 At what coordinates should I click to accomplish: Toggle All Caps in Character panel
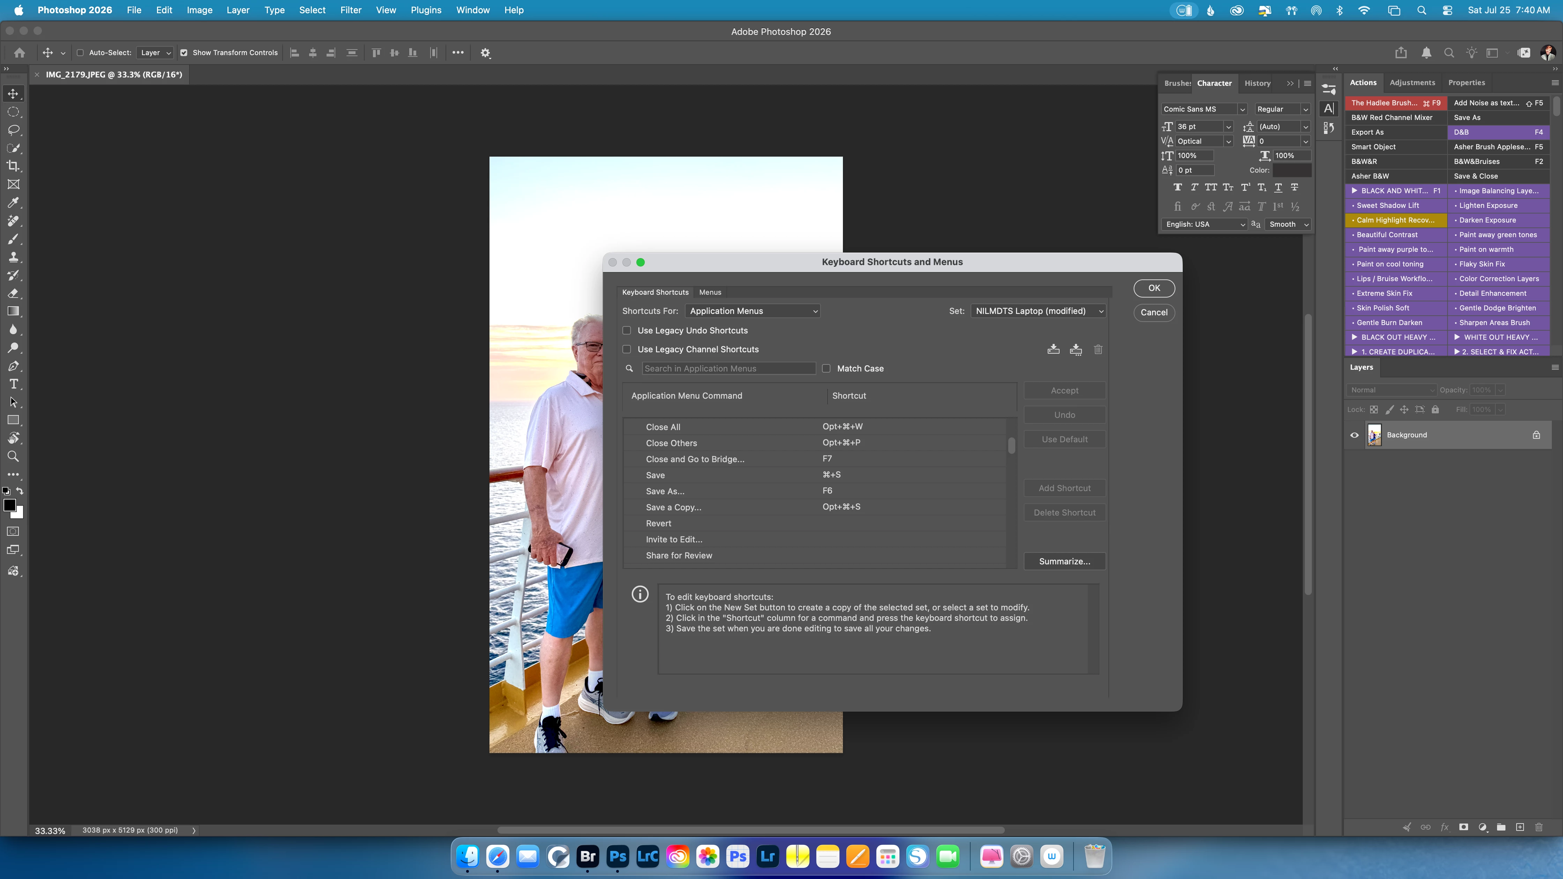point(1211,187)
